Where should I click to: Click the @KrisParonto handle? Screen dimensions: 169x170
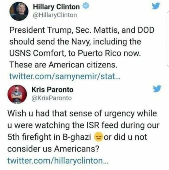52,98
